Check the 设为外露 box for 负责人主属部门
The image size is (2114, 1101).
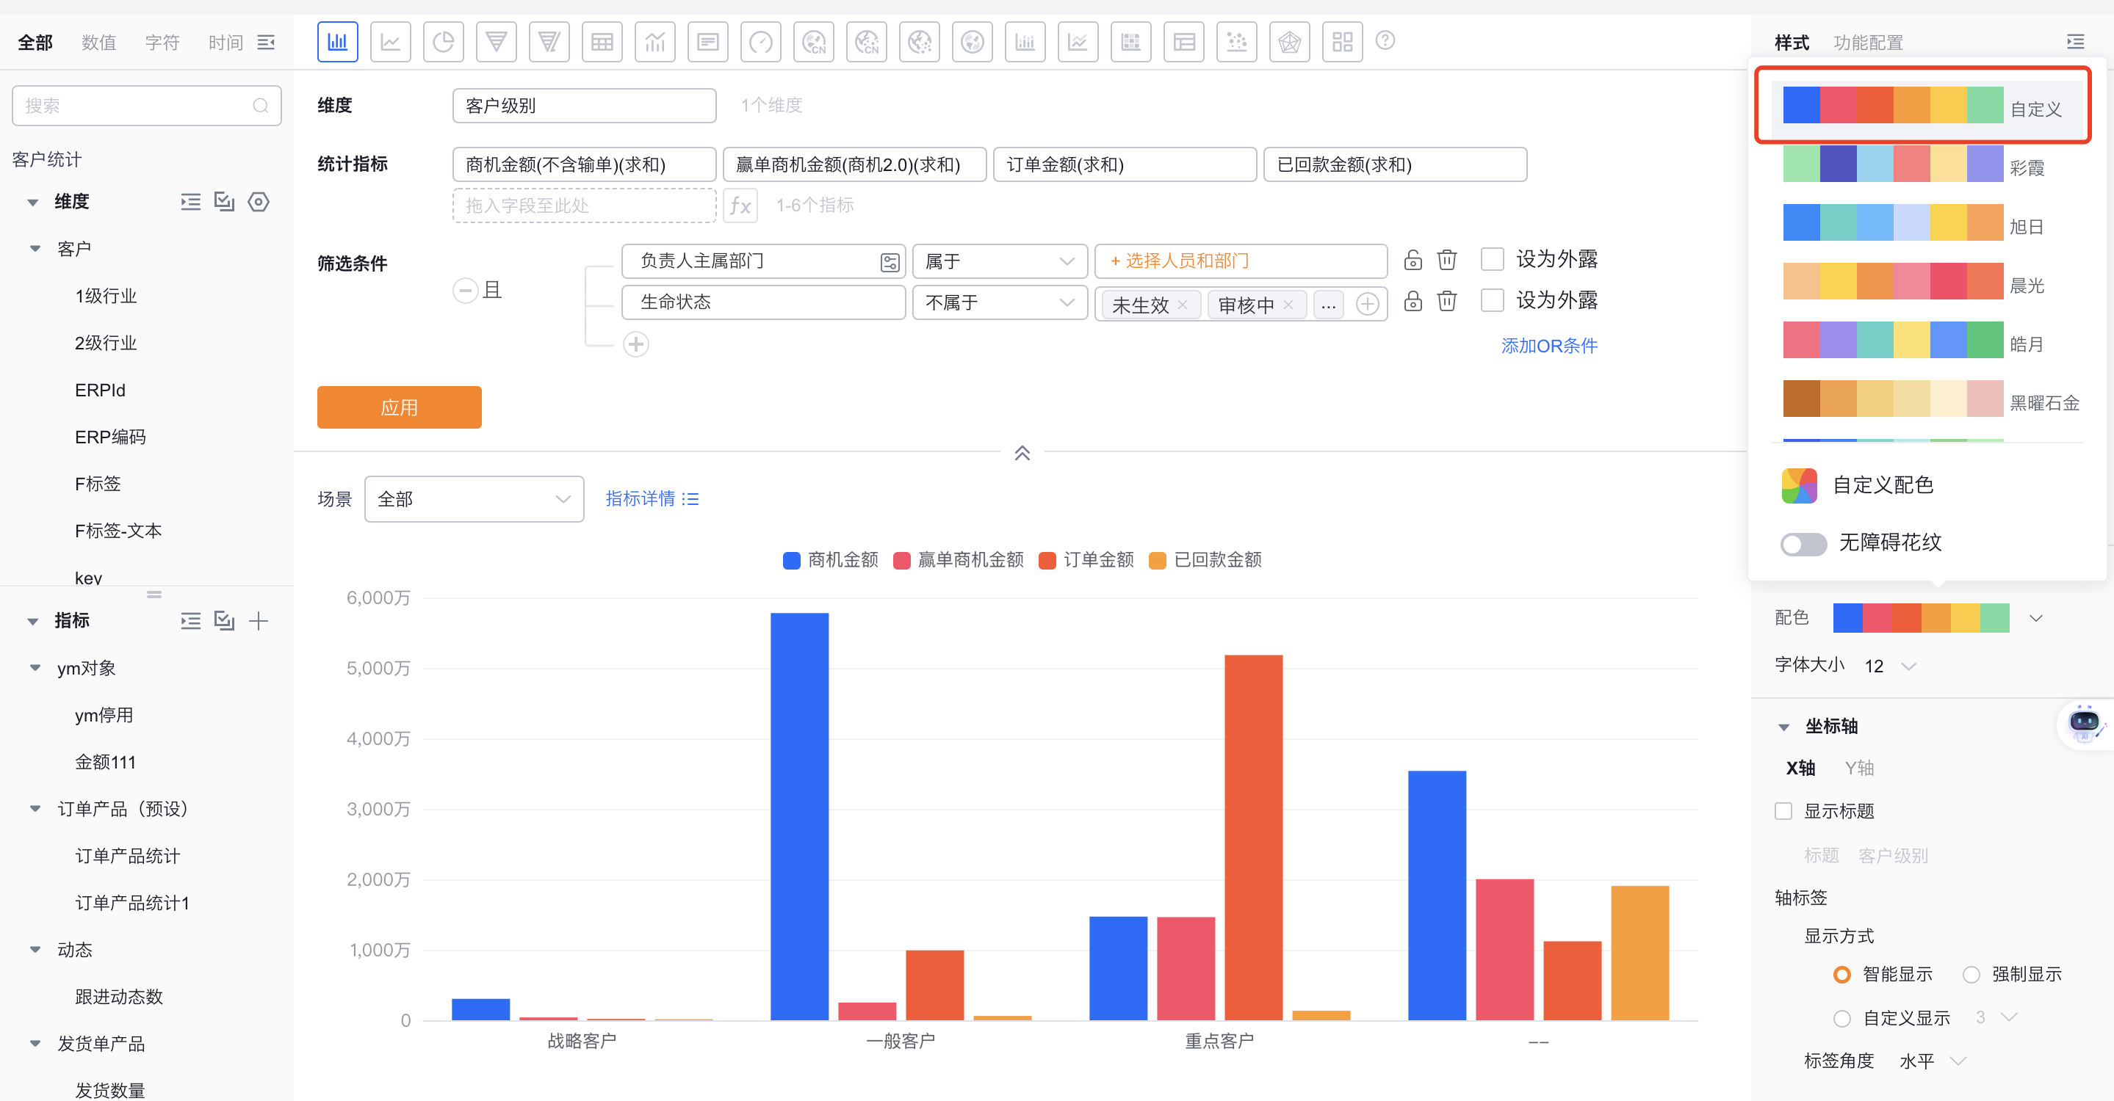pyautogui.click(x=1492, y=260)
